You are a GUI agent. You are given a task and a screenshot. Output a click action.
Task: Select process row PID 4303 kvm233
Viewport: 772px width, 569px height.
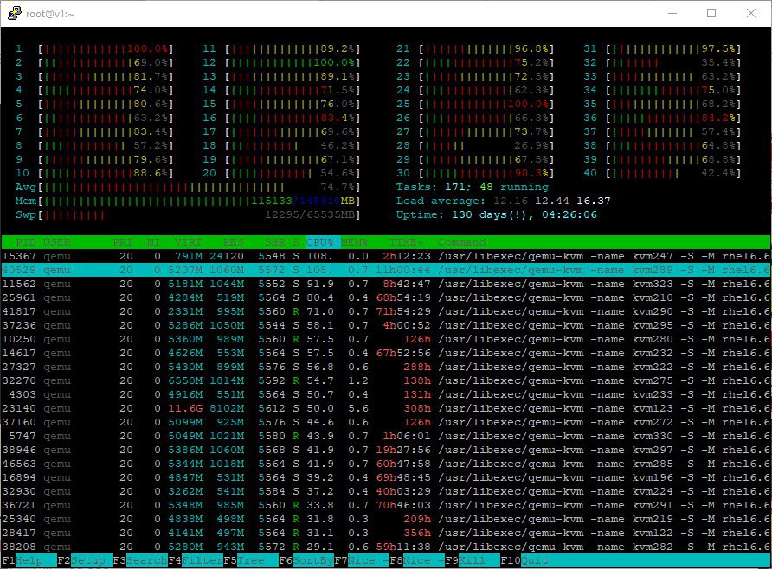pyautogui.click(x=386, y=394)
